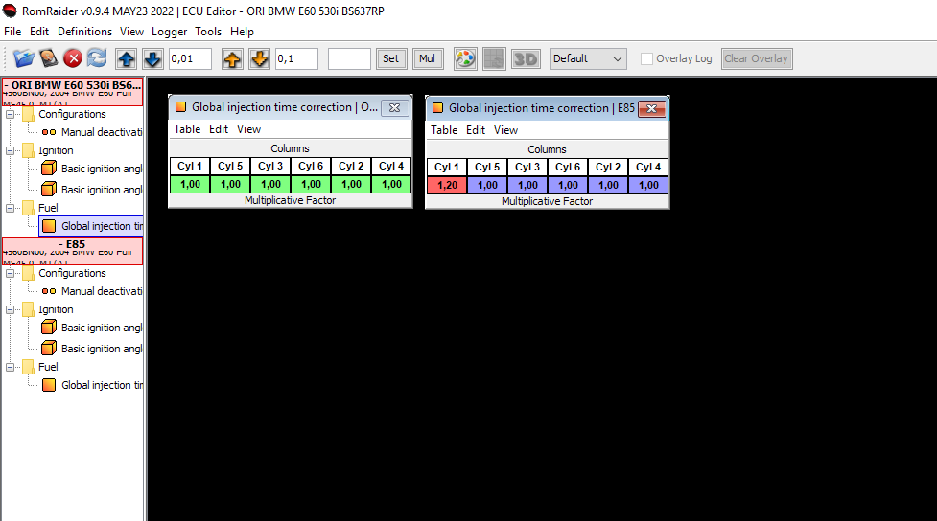Click the Save ROM toolbar icon
Screen dimensions: 937x521
point(48,58)
